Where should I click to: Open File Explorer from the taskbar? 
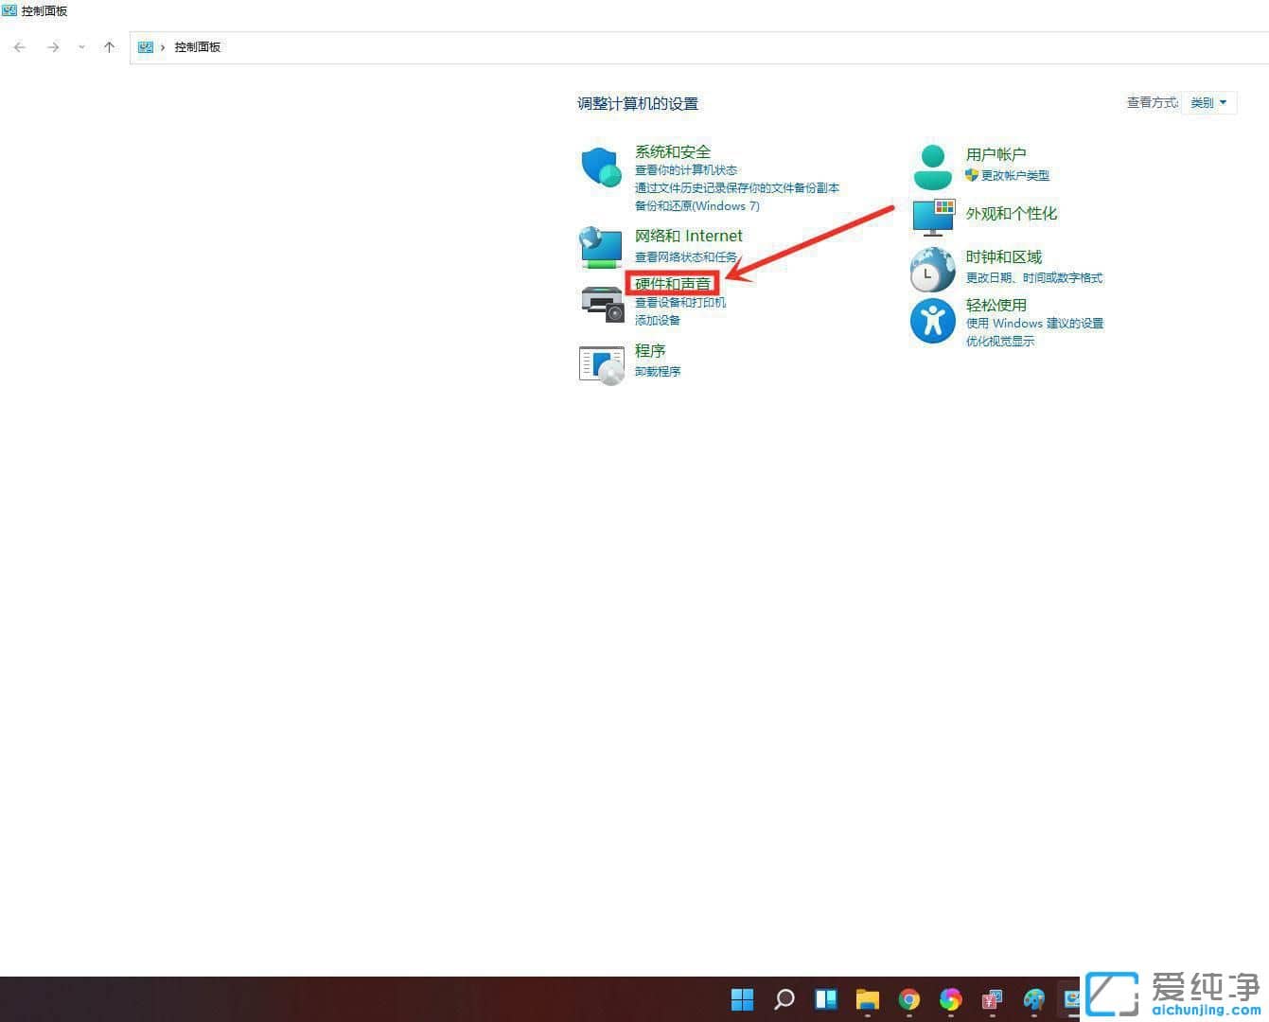tap(868, 999)
